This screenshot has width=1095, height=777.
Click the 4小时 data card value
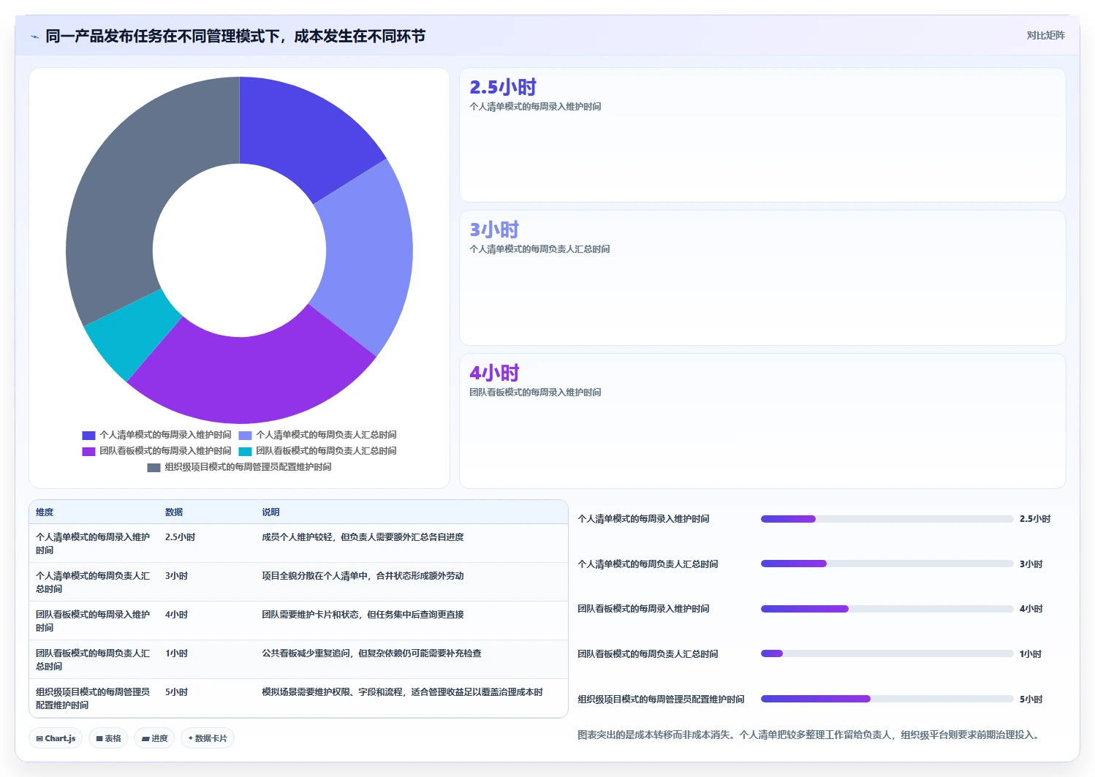click(494, 373)
